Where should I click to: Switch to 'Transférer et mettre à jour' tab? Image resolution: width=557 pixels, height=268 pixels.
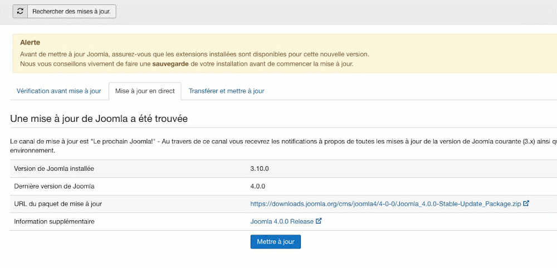pos(226,91)
